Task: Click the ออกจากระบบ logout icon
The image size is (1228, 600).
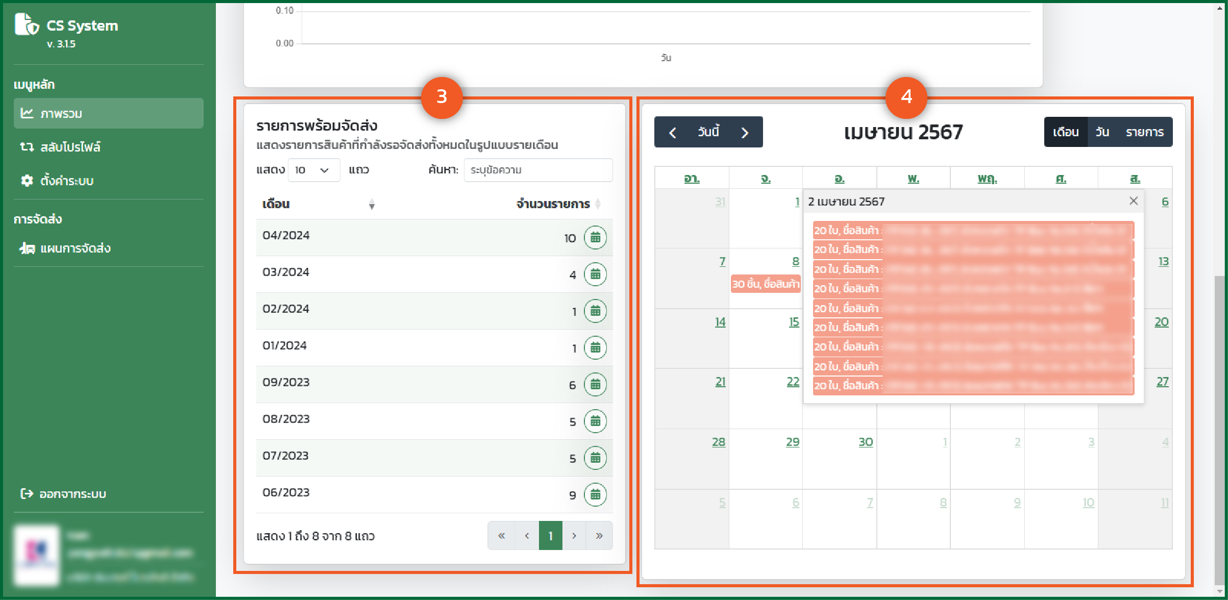Action: (x=27, y=493)
